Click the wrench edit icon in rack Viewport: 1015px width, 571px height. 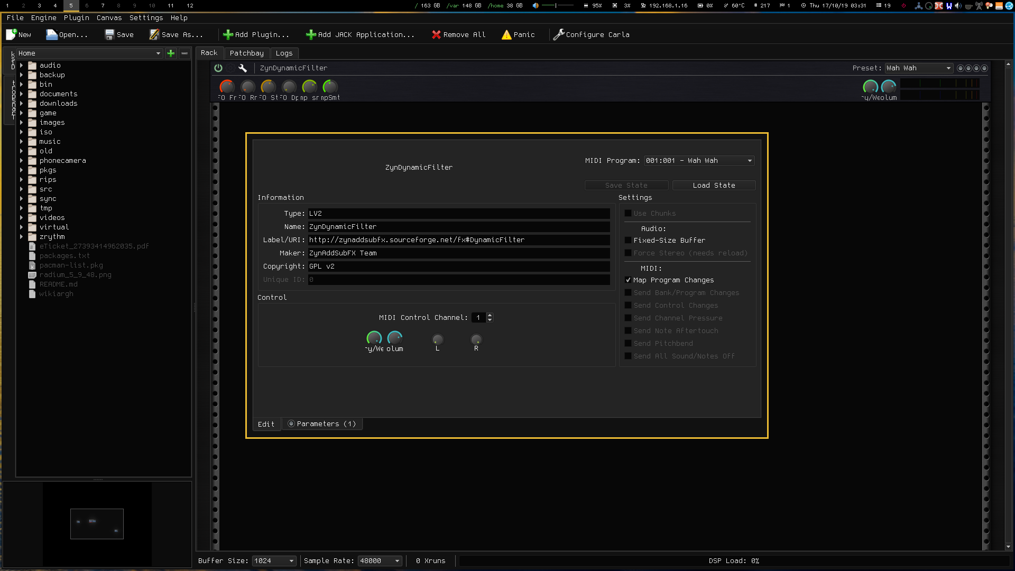[x=243, y=68]
